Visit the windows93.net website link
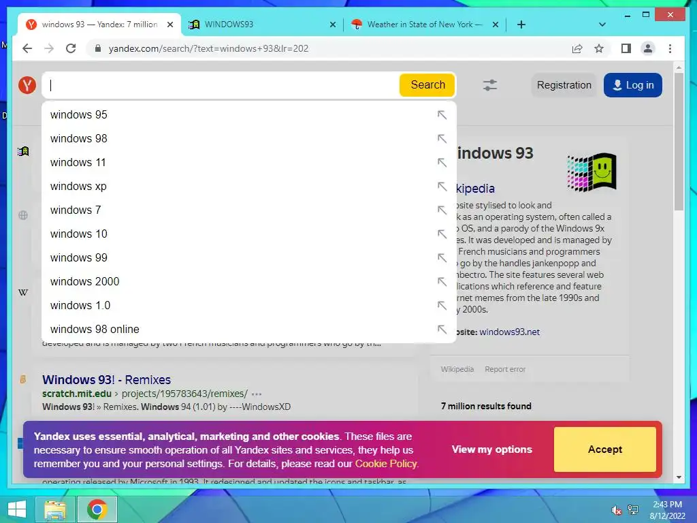The width and height of the screenshot is (697, 523). click(x=509, y=332)
